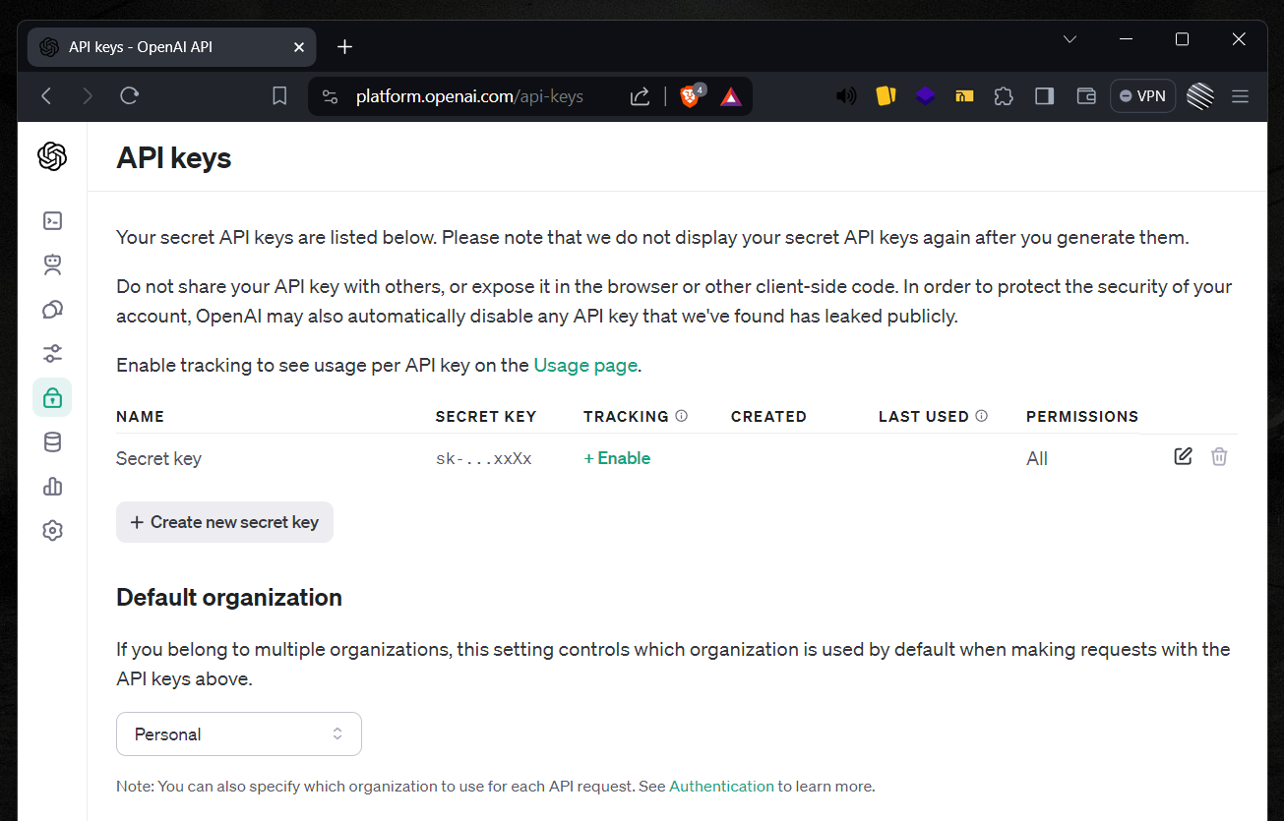Click the TRACKING column header
The width and height of the screenshot is (1284, 821).
click(x=626, y=416)
